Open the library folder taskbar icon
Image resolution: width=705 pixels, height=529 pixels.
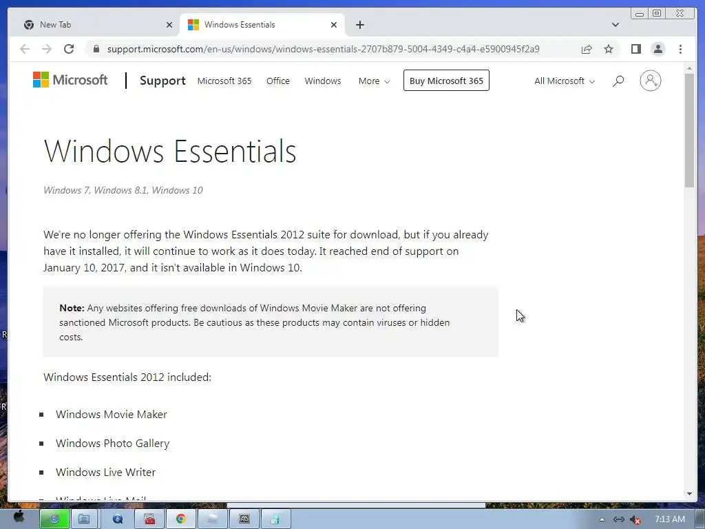click(84, 519)
